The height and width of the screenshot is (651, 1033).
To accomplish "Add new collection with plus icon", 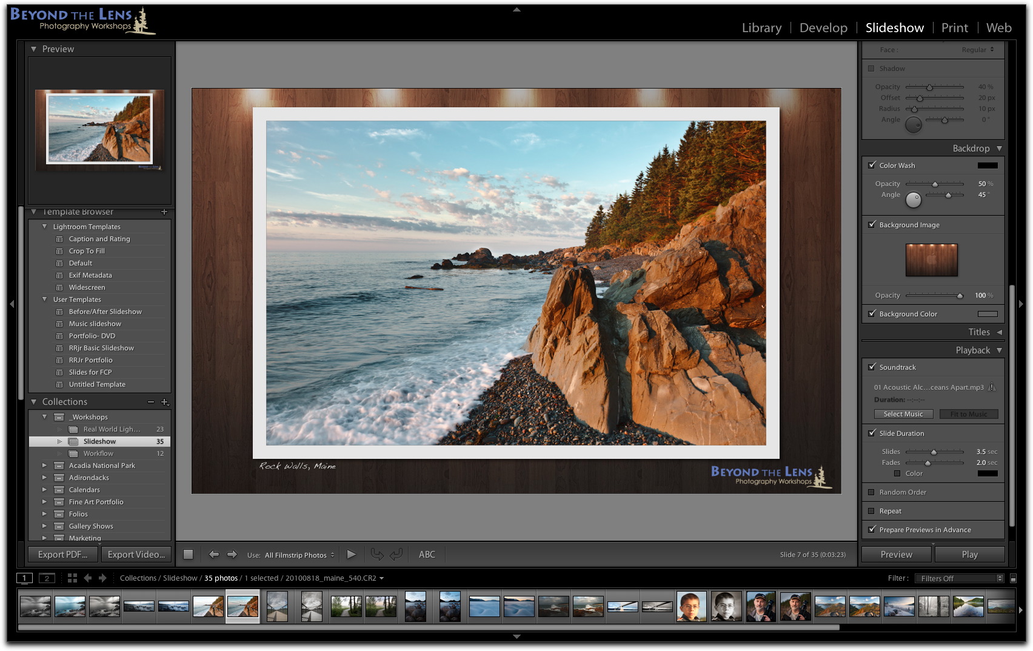I will point(164,402).
